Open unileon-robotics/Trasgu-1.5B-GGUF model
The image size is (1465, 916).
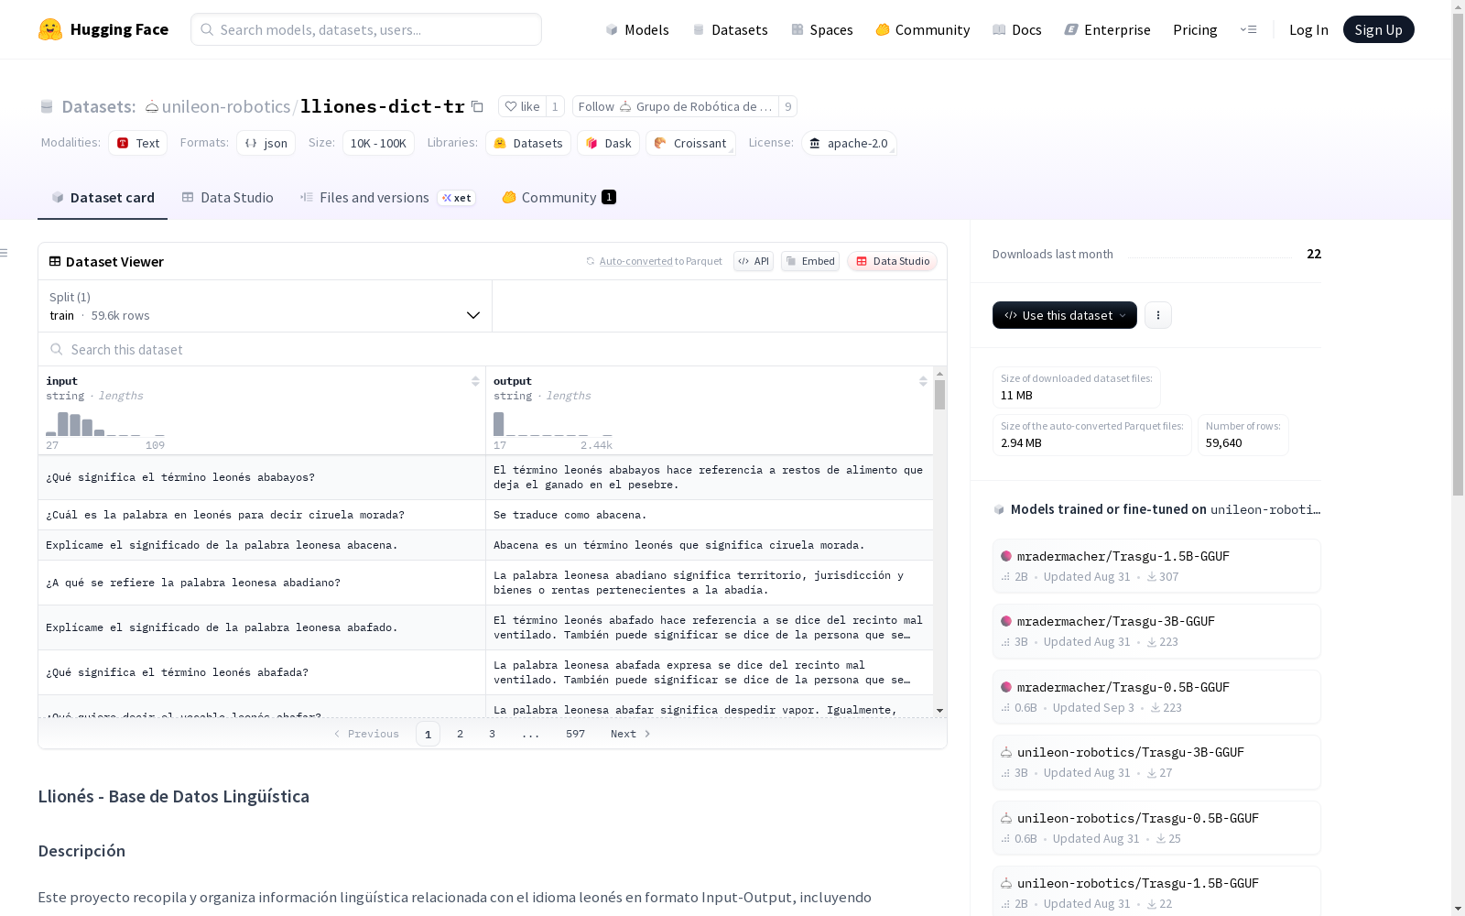point(1156,893)
